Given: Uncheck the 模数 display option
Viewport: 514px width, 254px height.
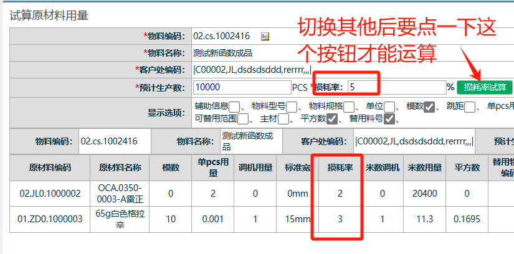Looking at the screenshot, I should (429, 107).
